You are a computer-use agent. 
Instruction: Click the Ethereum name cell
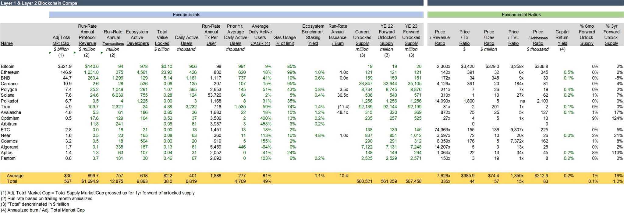[x=10, y=72]
